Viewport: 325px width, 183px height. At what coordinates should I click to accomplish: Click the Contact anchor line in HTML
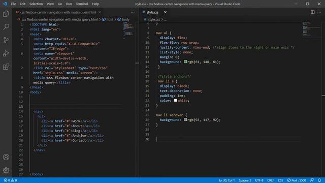[72, 140]
